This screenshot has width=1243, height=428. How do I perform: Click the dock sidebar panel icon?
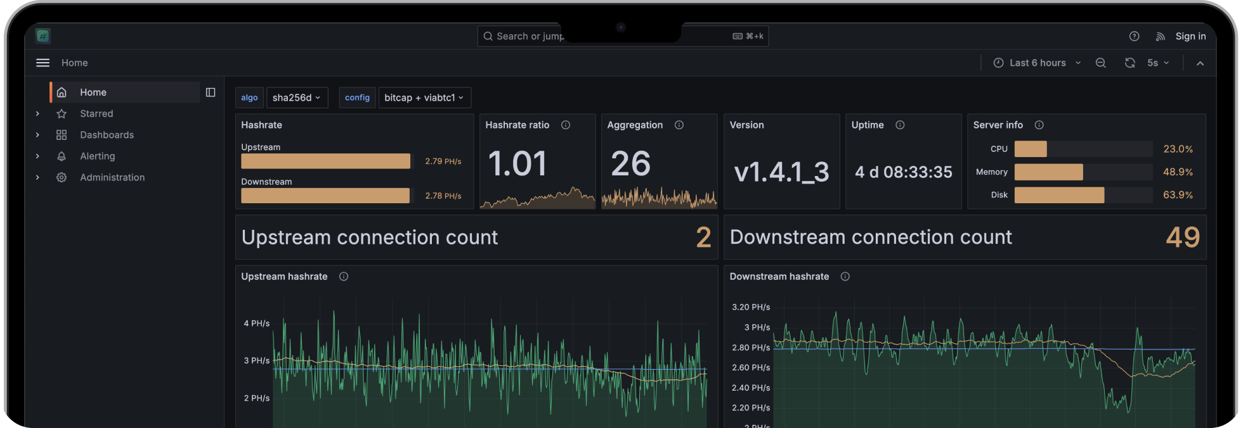[x=211, y=92]
